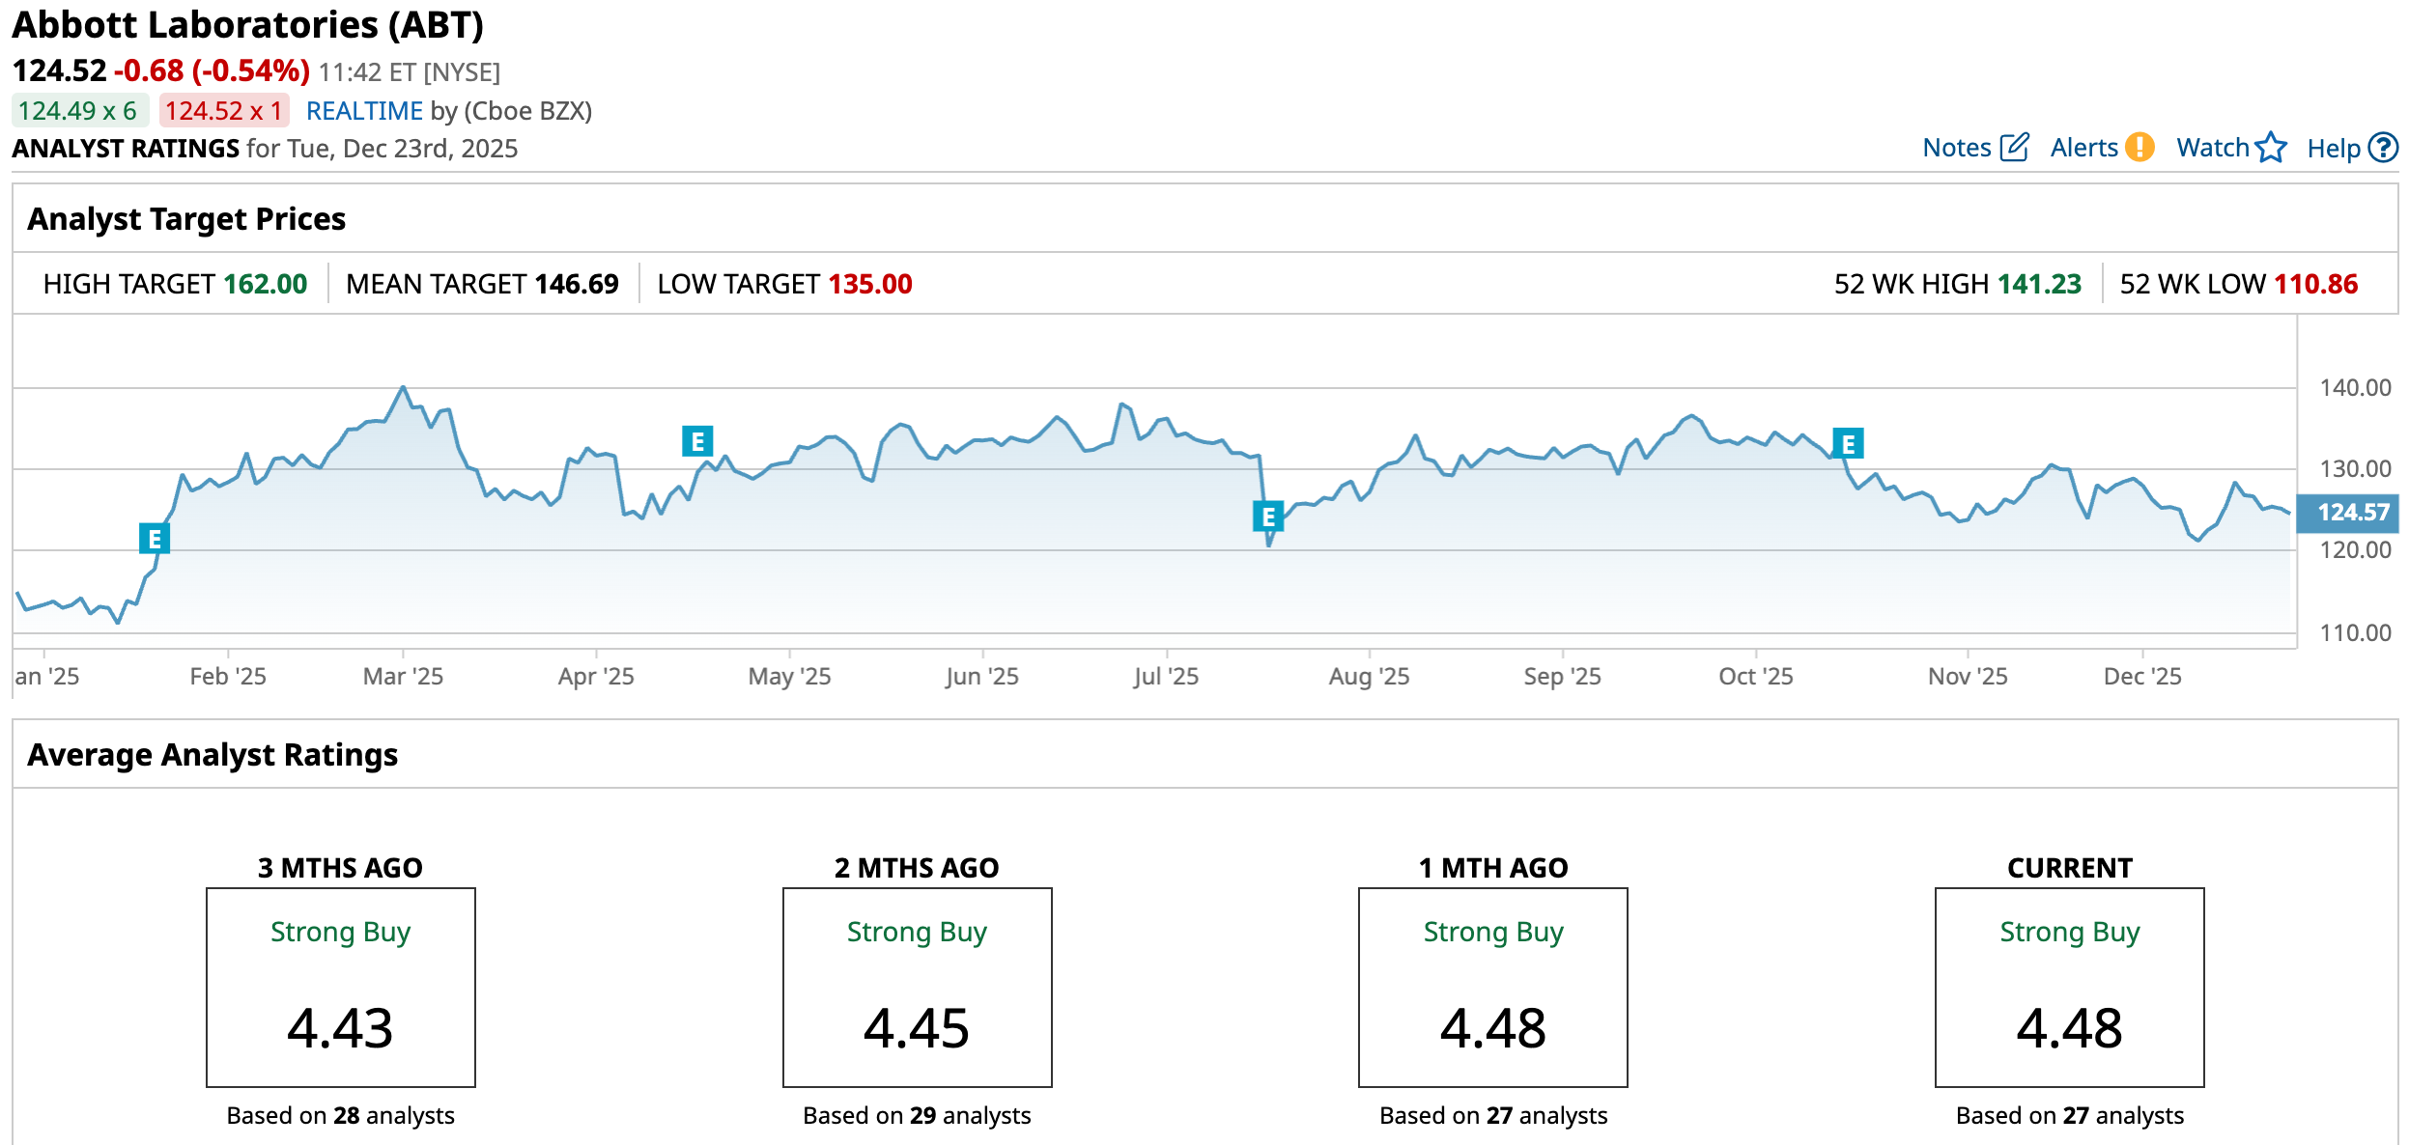The width and height of the screenshot is (2409, 1145).
Task: Click the Watch star icon
Action: (x=2271, y=148)
